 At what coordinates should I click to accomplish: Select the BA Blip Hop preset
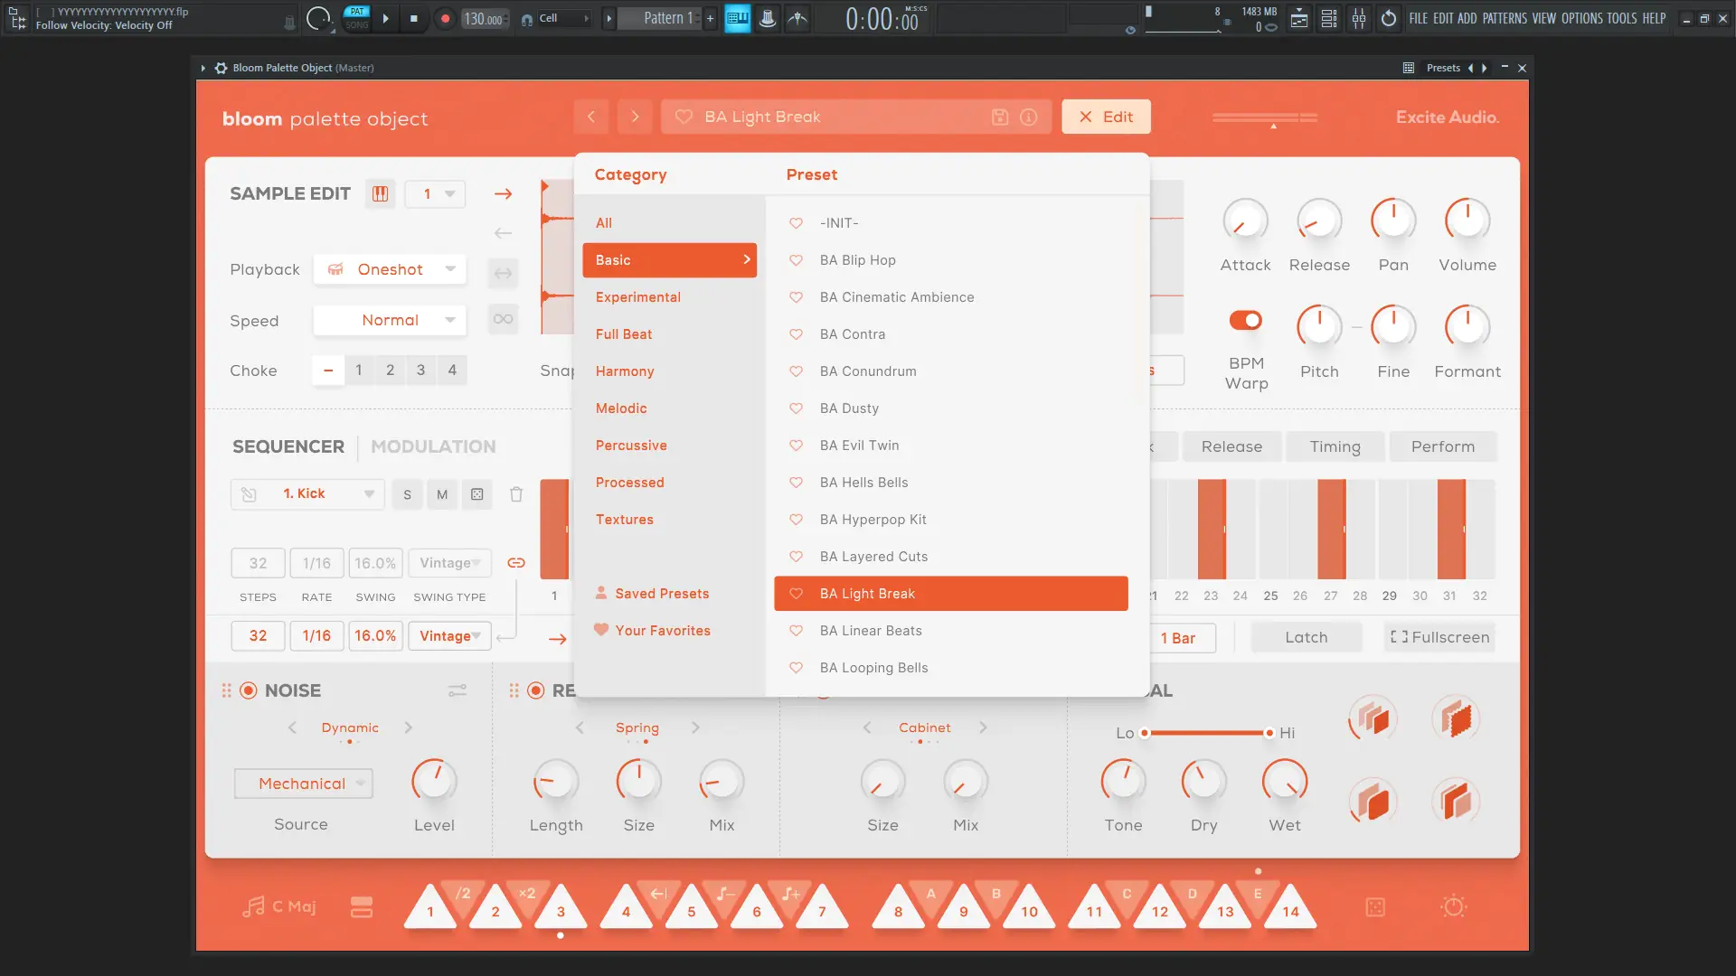[857, 260]
